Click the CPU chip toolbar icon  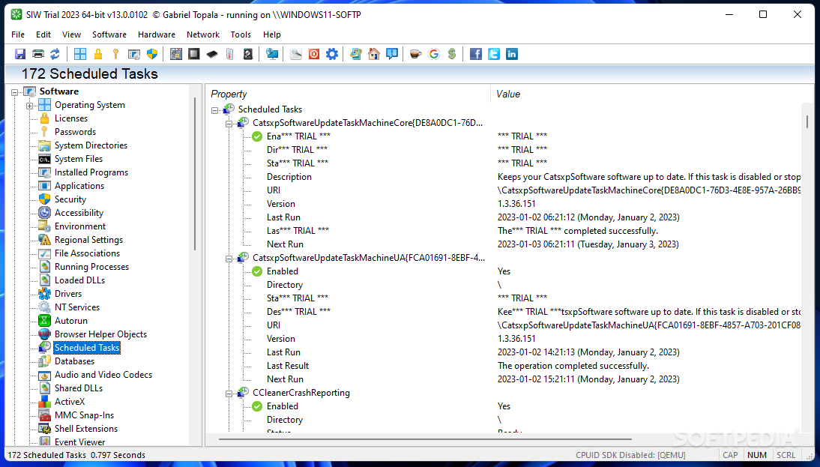click(194, 54)
